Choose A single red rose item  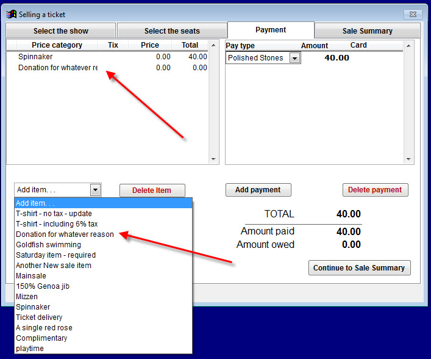[104, 328]
